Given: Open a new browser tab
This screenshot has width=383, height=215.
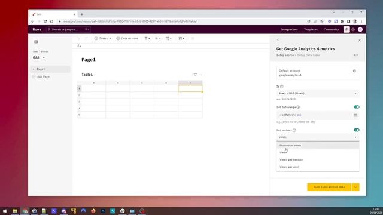Looking at the screenshot, I should pos(82,14).
